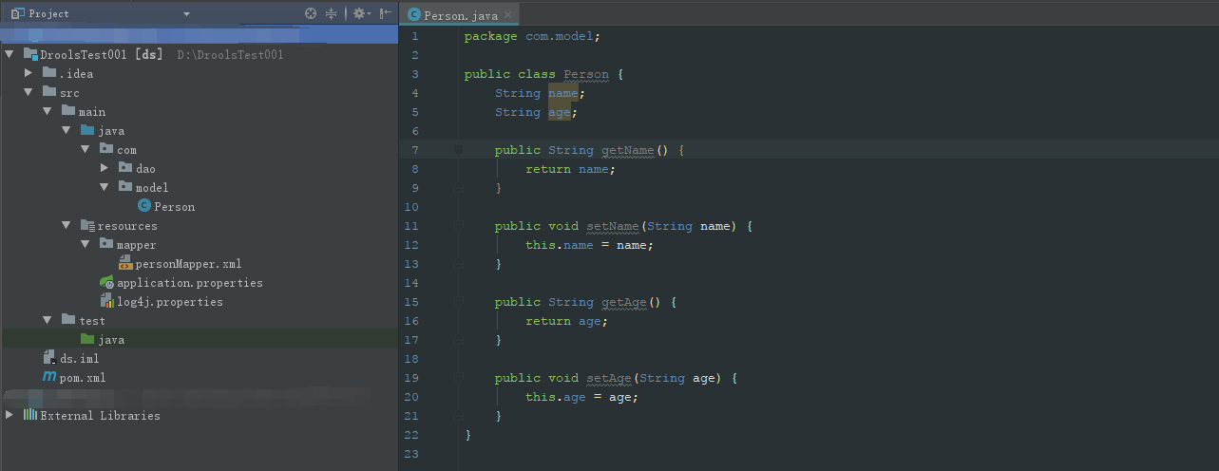Click the test folder icon

[67, 320]
